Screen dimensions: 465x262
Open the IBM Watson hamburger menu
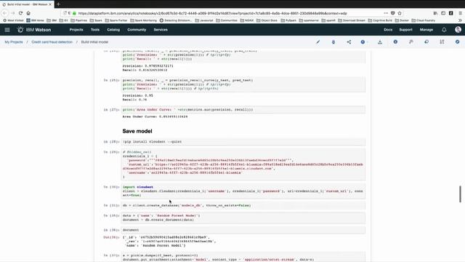7,30
